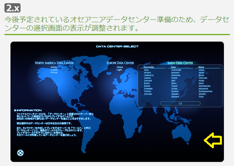The width and height of the screenshot is (234, 166).
Task: Click the Chocobo world name
Action: coord(203,78)
